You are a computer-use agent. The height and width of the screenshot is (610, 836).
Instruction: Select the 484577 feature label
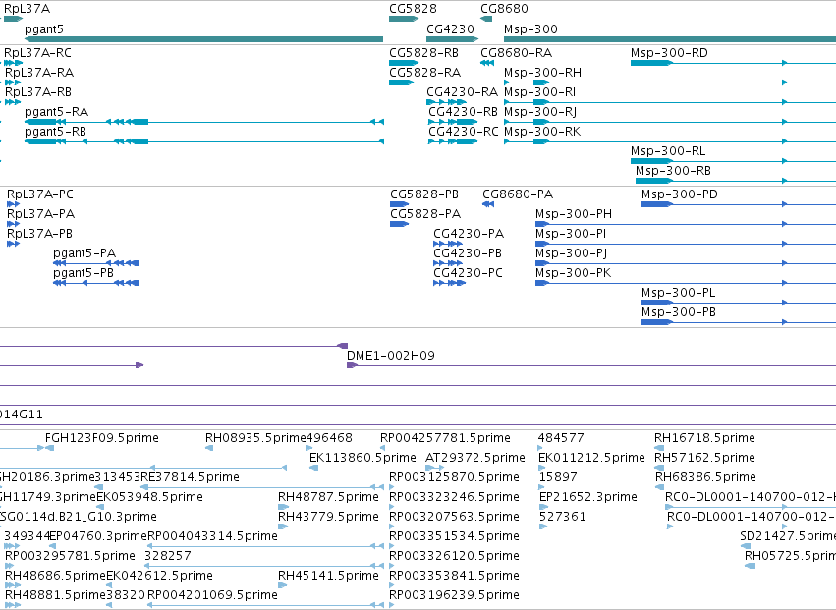[x=561, y=438]
